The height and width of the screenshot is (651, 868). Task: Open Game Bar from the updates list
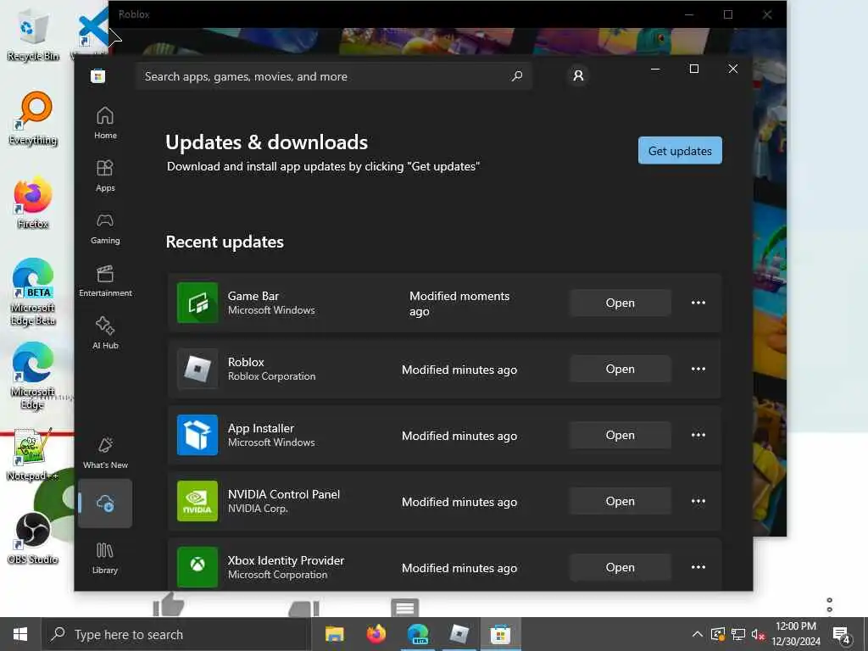620,303
